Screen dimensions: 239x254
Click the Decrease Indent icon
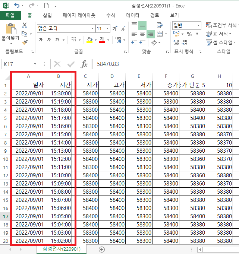tap(134, 42)
